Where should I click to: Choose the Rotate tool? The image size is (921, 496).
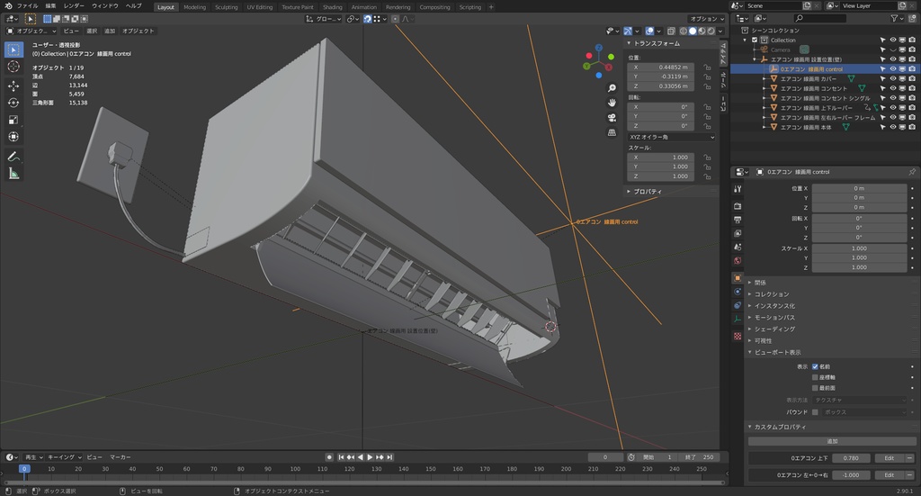pyautogui.click(x=13, y=103)
